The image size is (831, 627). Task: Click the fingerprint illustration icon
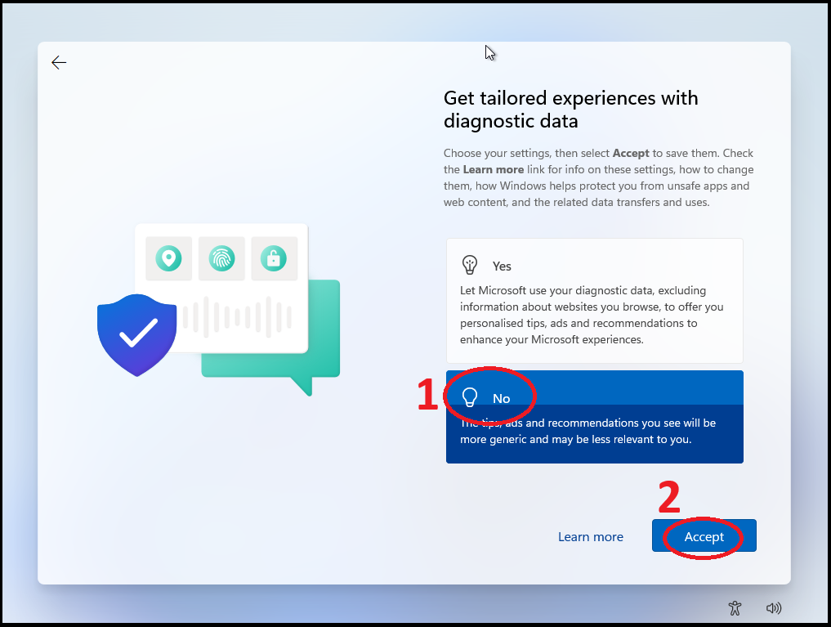pyautogui.click(x=221, y=258)
